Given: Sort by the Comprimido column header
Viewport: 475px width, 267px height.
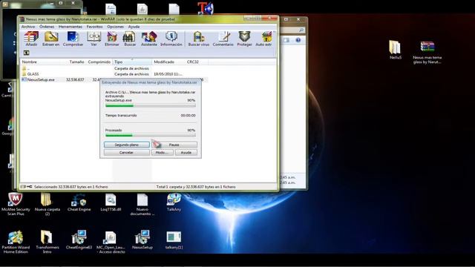Looking at the screenshot, I should click(x=99, y=62).
